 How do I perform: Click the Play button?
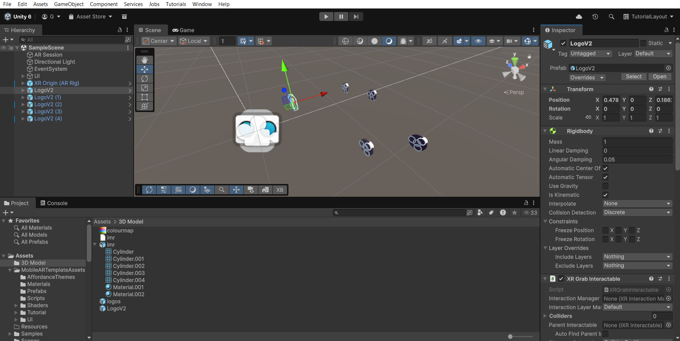[326, 17]
